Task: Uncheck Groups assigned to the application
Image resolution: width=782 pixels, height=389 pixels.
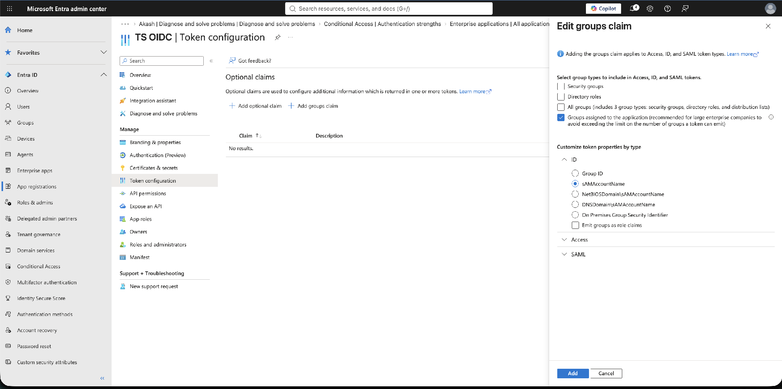Action: pyautogui.click(x=561, y=117)
